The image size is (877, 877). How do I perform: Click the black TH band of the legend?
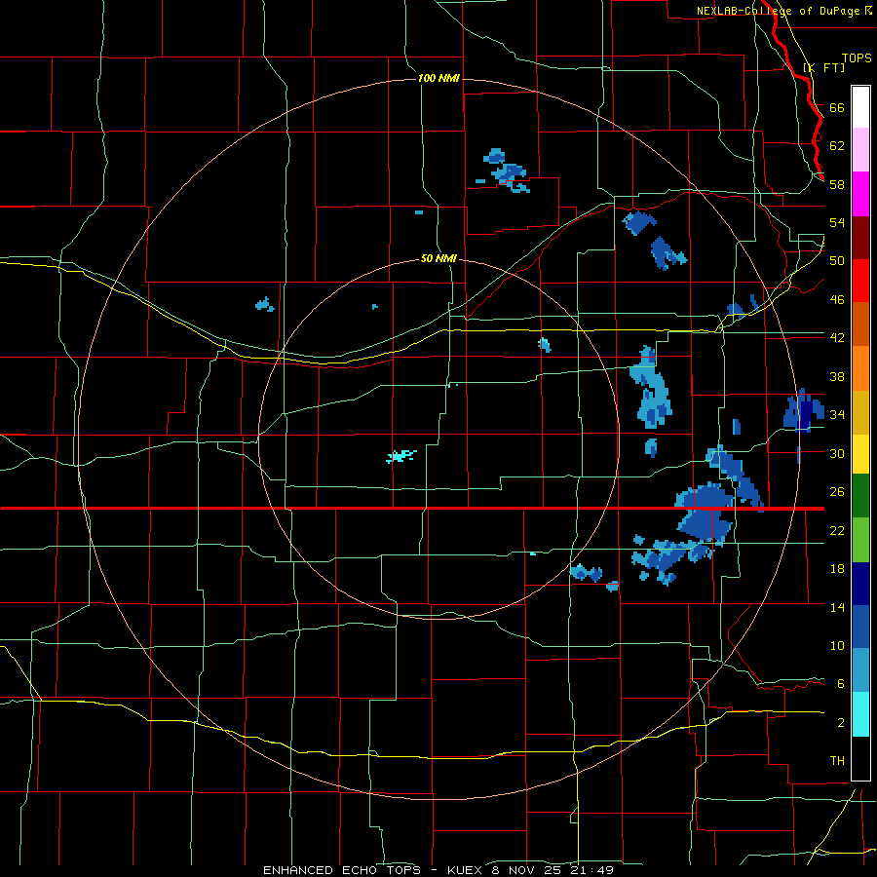click(x=860, y=758)
